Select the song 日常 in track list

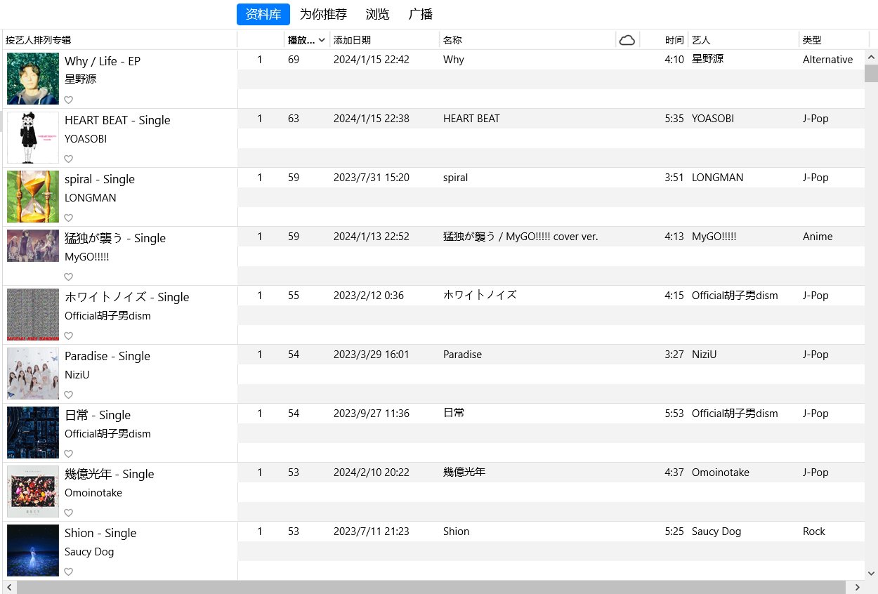[454, 414]
